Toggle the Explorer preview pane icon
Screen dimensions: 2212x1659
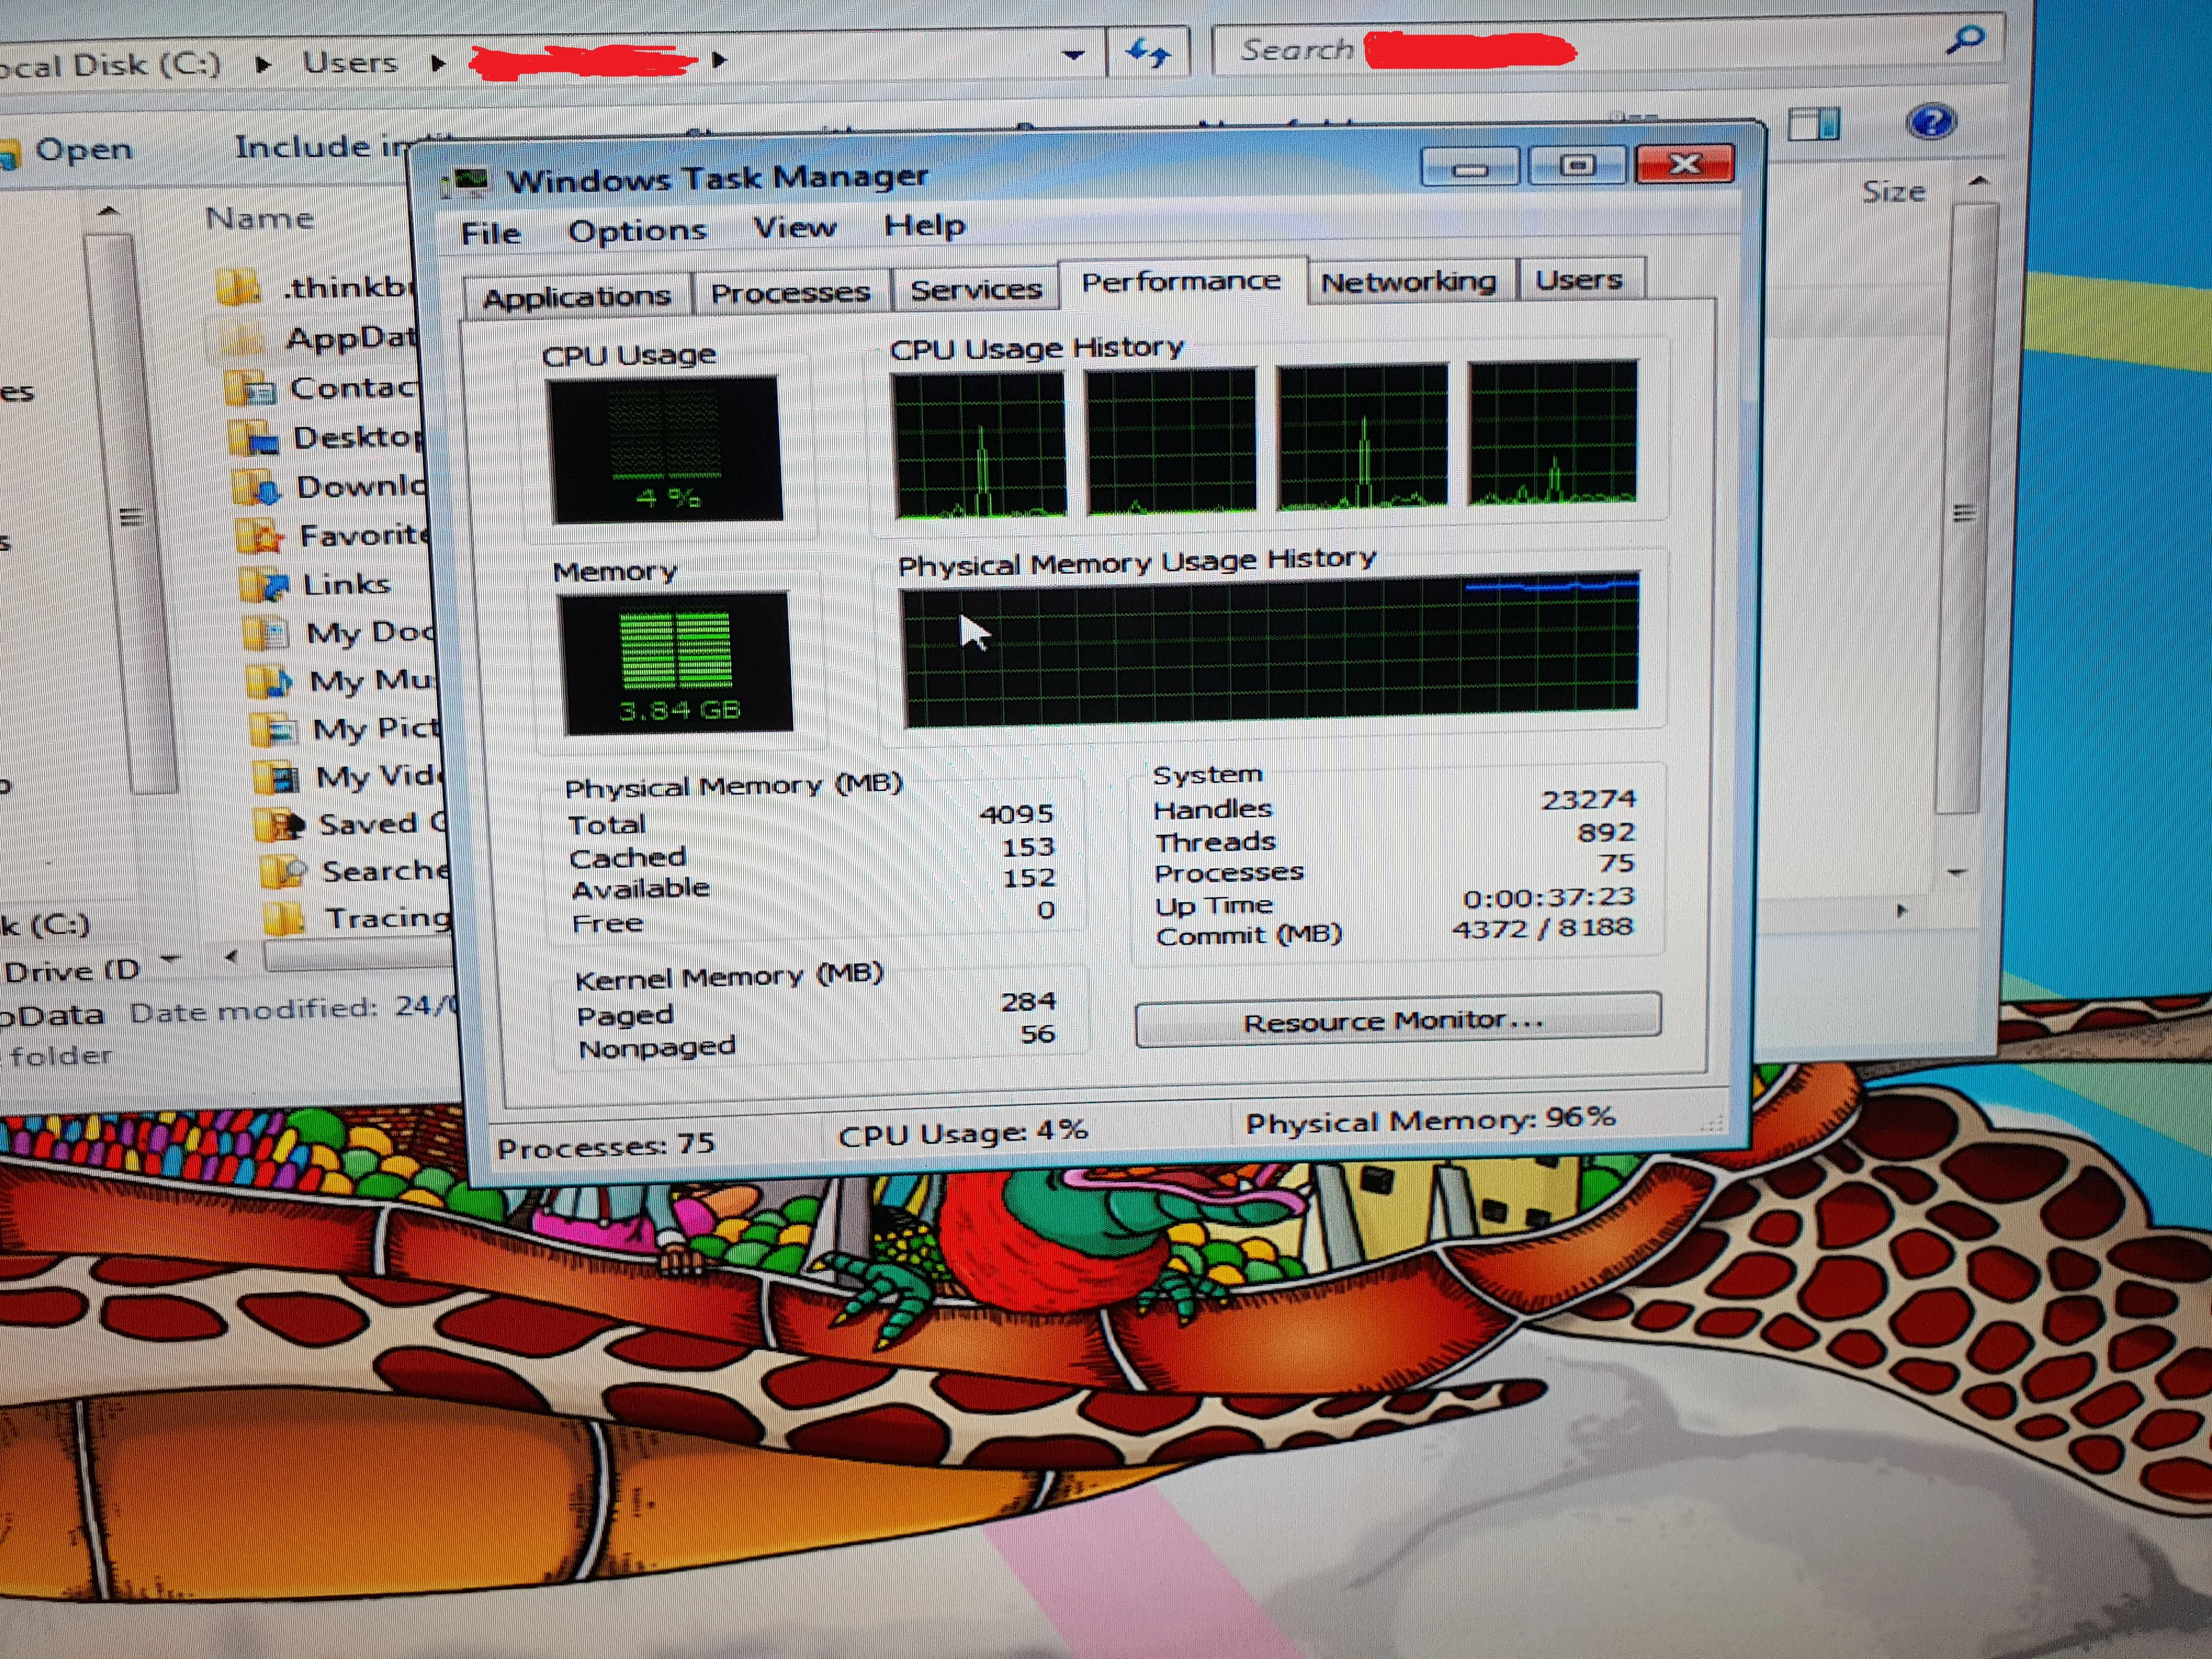(x=1813, y=124)
